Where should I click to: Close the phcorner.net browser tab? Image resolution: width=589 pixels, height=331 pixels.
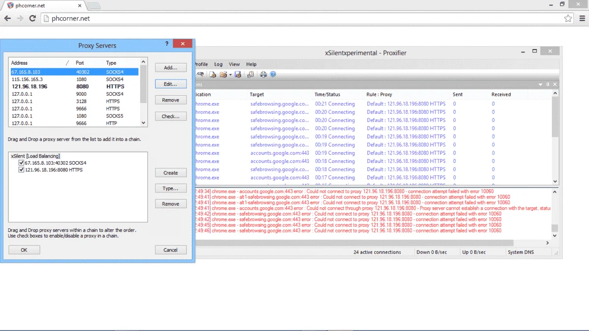(80, 5)
